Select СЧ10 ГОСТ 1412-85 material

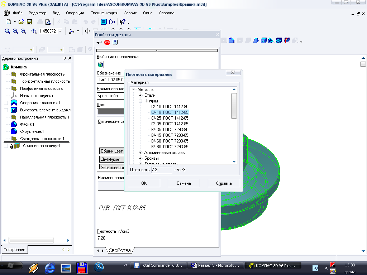pyautogui.click(x=170, y=107)
